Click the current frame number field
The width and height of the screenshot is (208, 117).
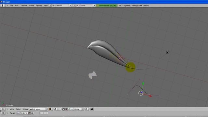44,113
